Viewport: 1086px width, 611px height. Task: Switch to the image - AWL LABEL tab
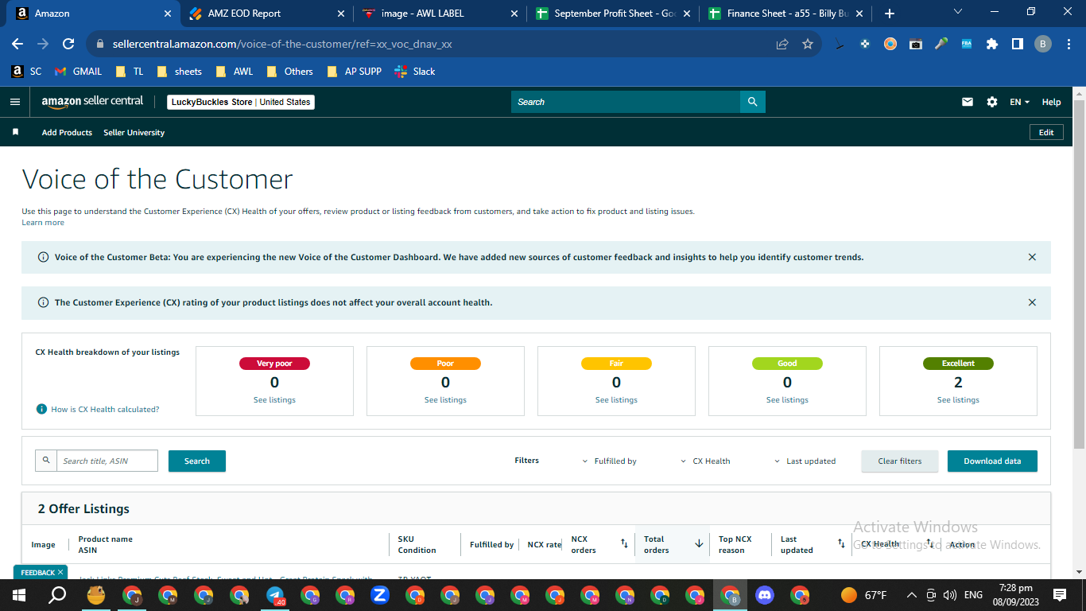pos(440,14)
